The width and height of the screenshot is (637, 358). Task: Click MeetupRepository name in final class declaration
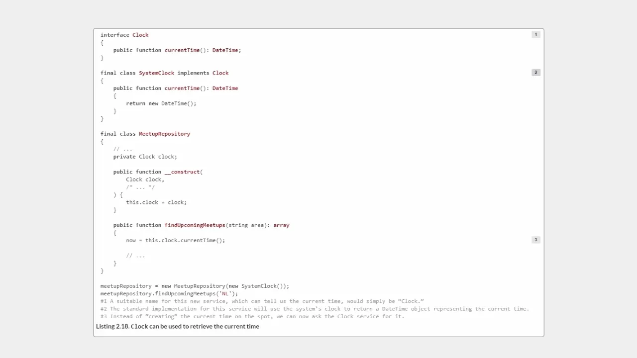point(164,134)
